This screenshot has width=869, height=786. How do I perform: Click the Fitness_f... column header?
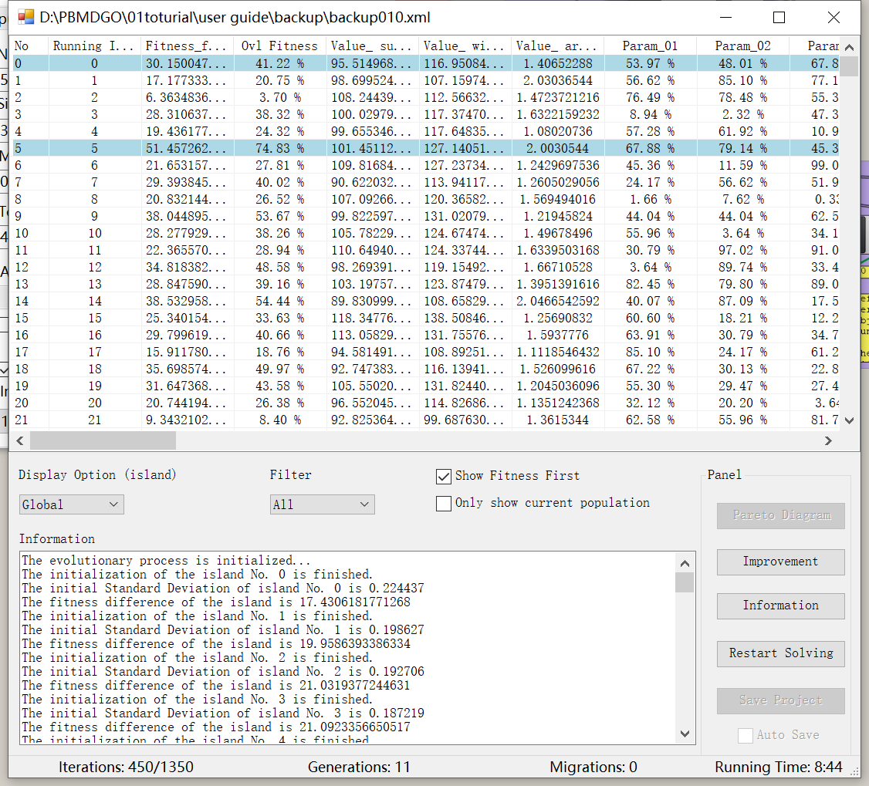coord(188,46)
